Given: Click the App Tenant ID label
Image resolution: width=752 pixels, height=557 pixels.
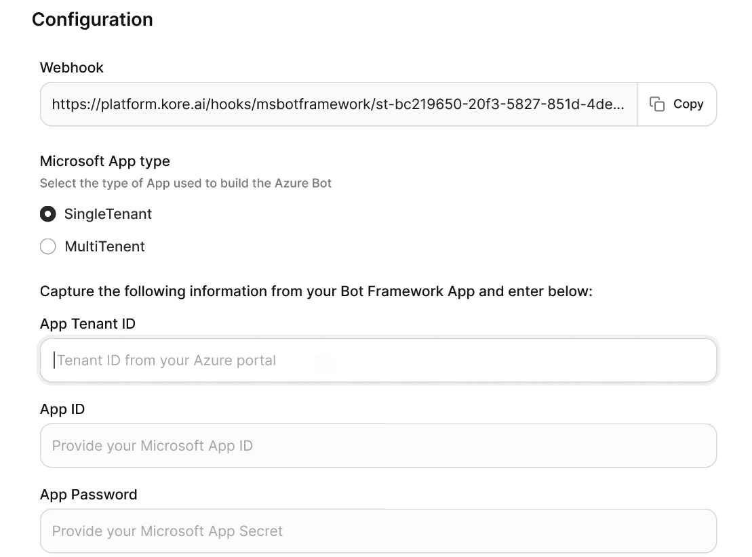Looking at the screenshot, I should click(87, 324).
